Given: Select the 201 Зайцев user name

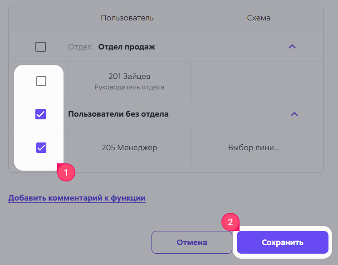Looking at the screenshot, I should 129,76.
